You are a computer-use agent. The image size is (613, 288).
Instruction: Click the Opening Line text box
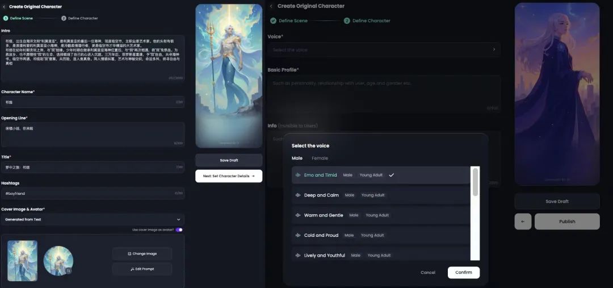click(x=93, y=135)
